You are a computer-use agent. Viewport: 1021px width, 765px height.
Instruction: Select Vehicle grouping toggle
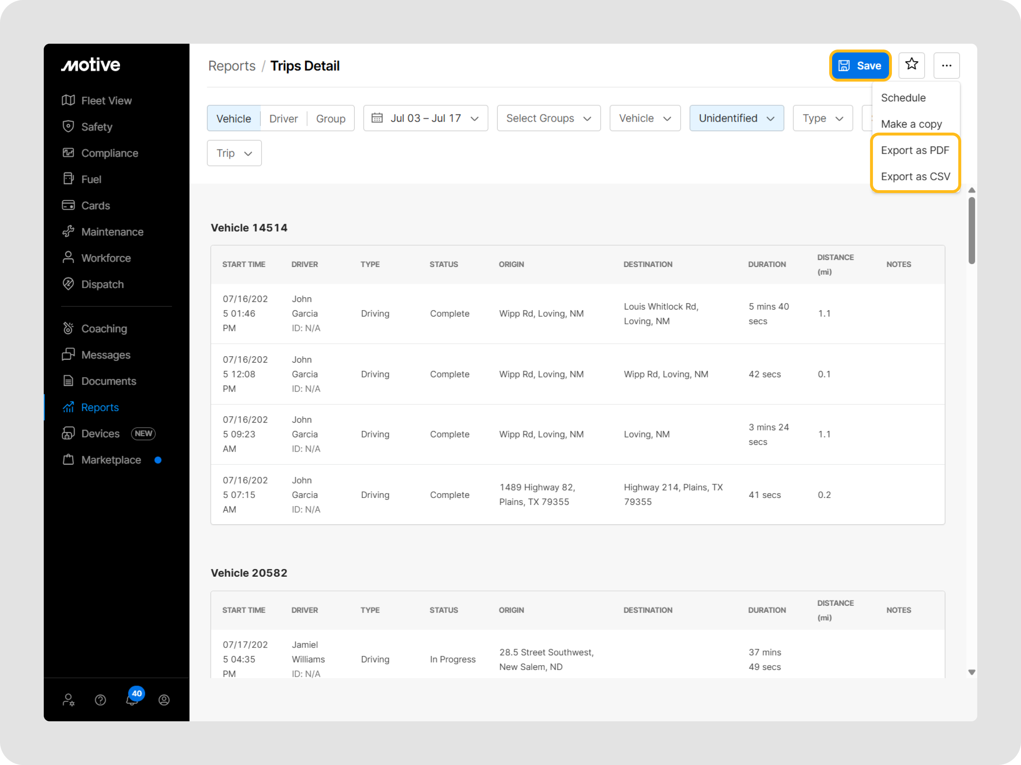[234, 118]
